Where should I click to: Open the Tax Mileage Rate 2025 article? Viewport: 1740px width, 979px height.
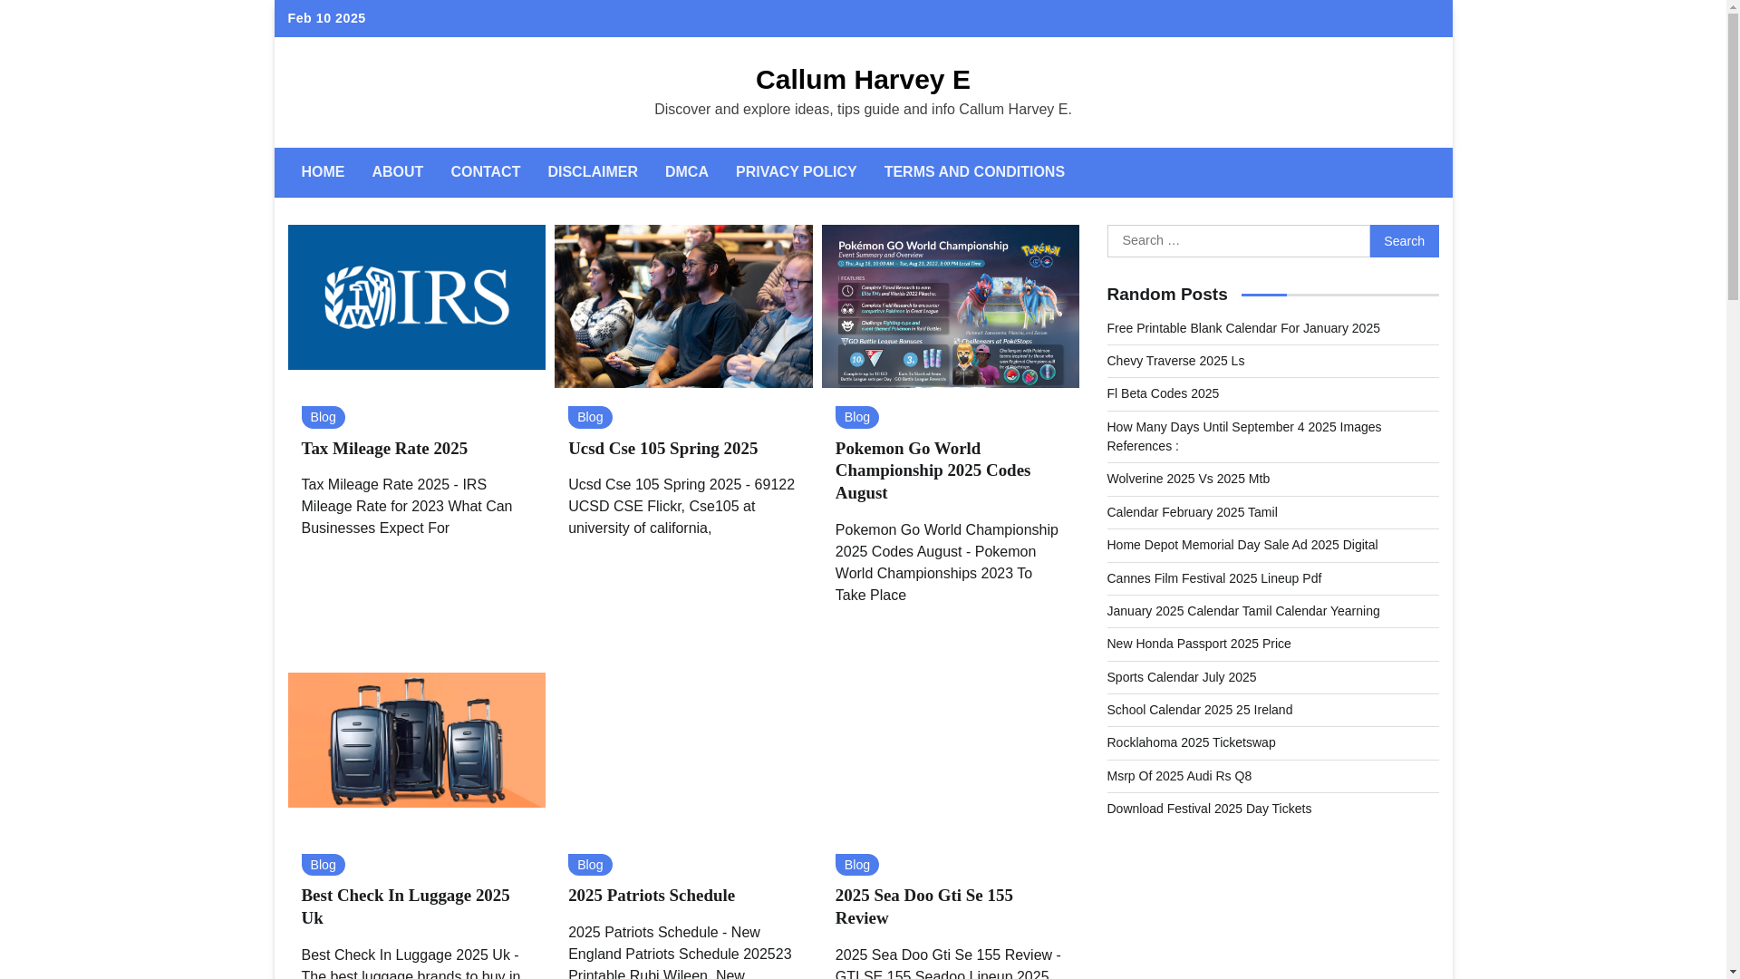[x=384, y=449]
